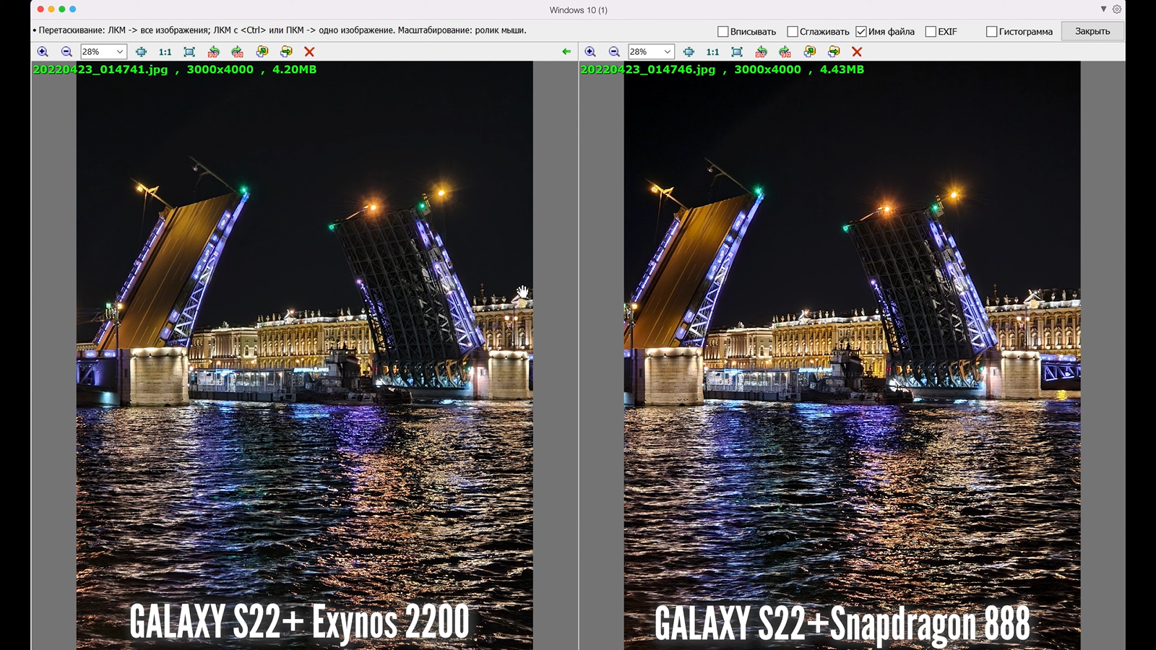Click the 20220423_014741.jpg file name label
Viewport: 1156px width, 650px height.
point(100,69)
